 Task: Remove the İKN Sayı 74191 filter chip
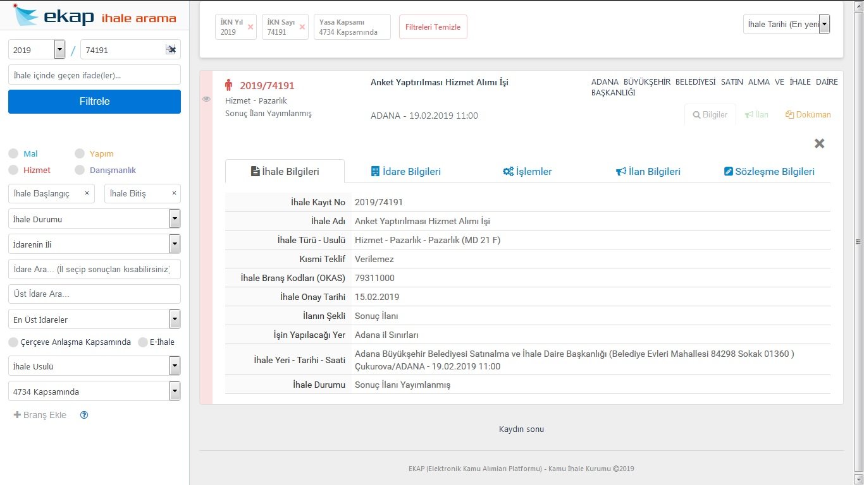coord(302,27)
